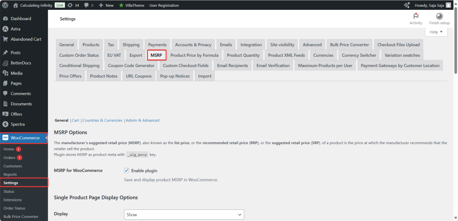Viewport: 458px width, 221px height.
Task: Click the Dashboard gauge icon
Action: point(5,19)
